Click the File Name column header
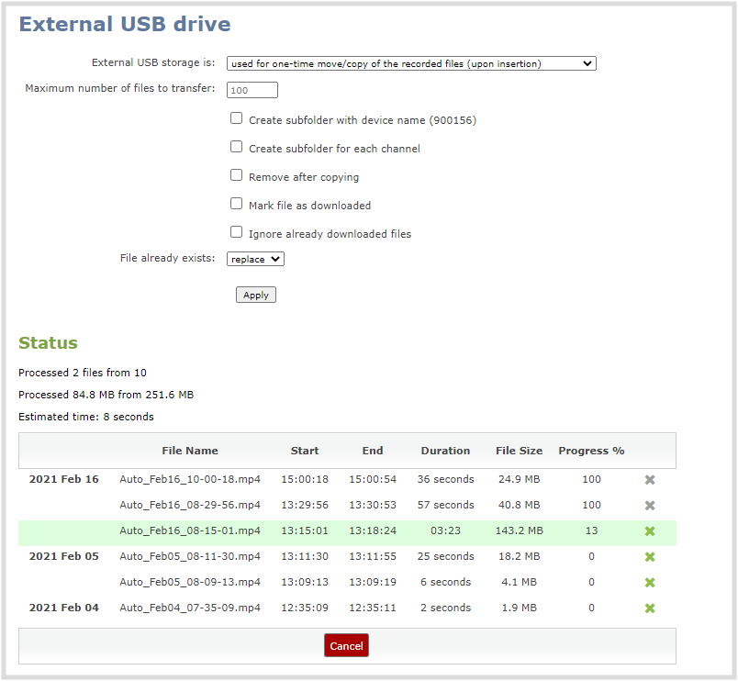Viewport: 738px width, 681px height. tap(190, 451)
